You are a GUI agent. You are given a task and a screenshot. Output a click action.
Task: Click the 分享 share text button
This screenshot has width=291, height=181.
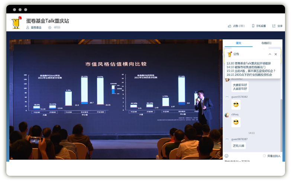(x=280, y=26)
